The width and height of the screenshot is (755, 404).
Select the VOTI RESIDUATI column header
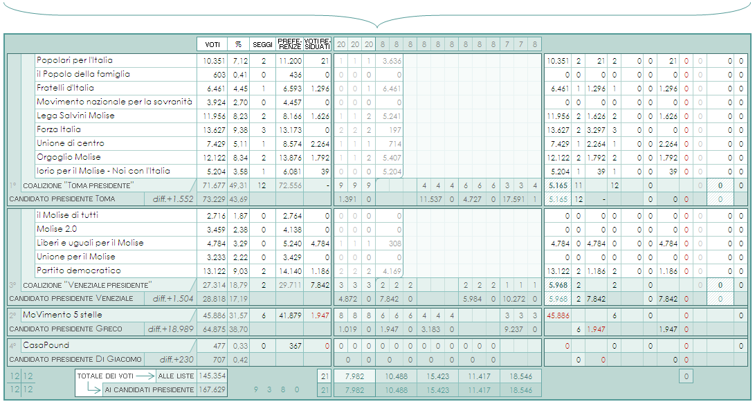tap(318, 44)
